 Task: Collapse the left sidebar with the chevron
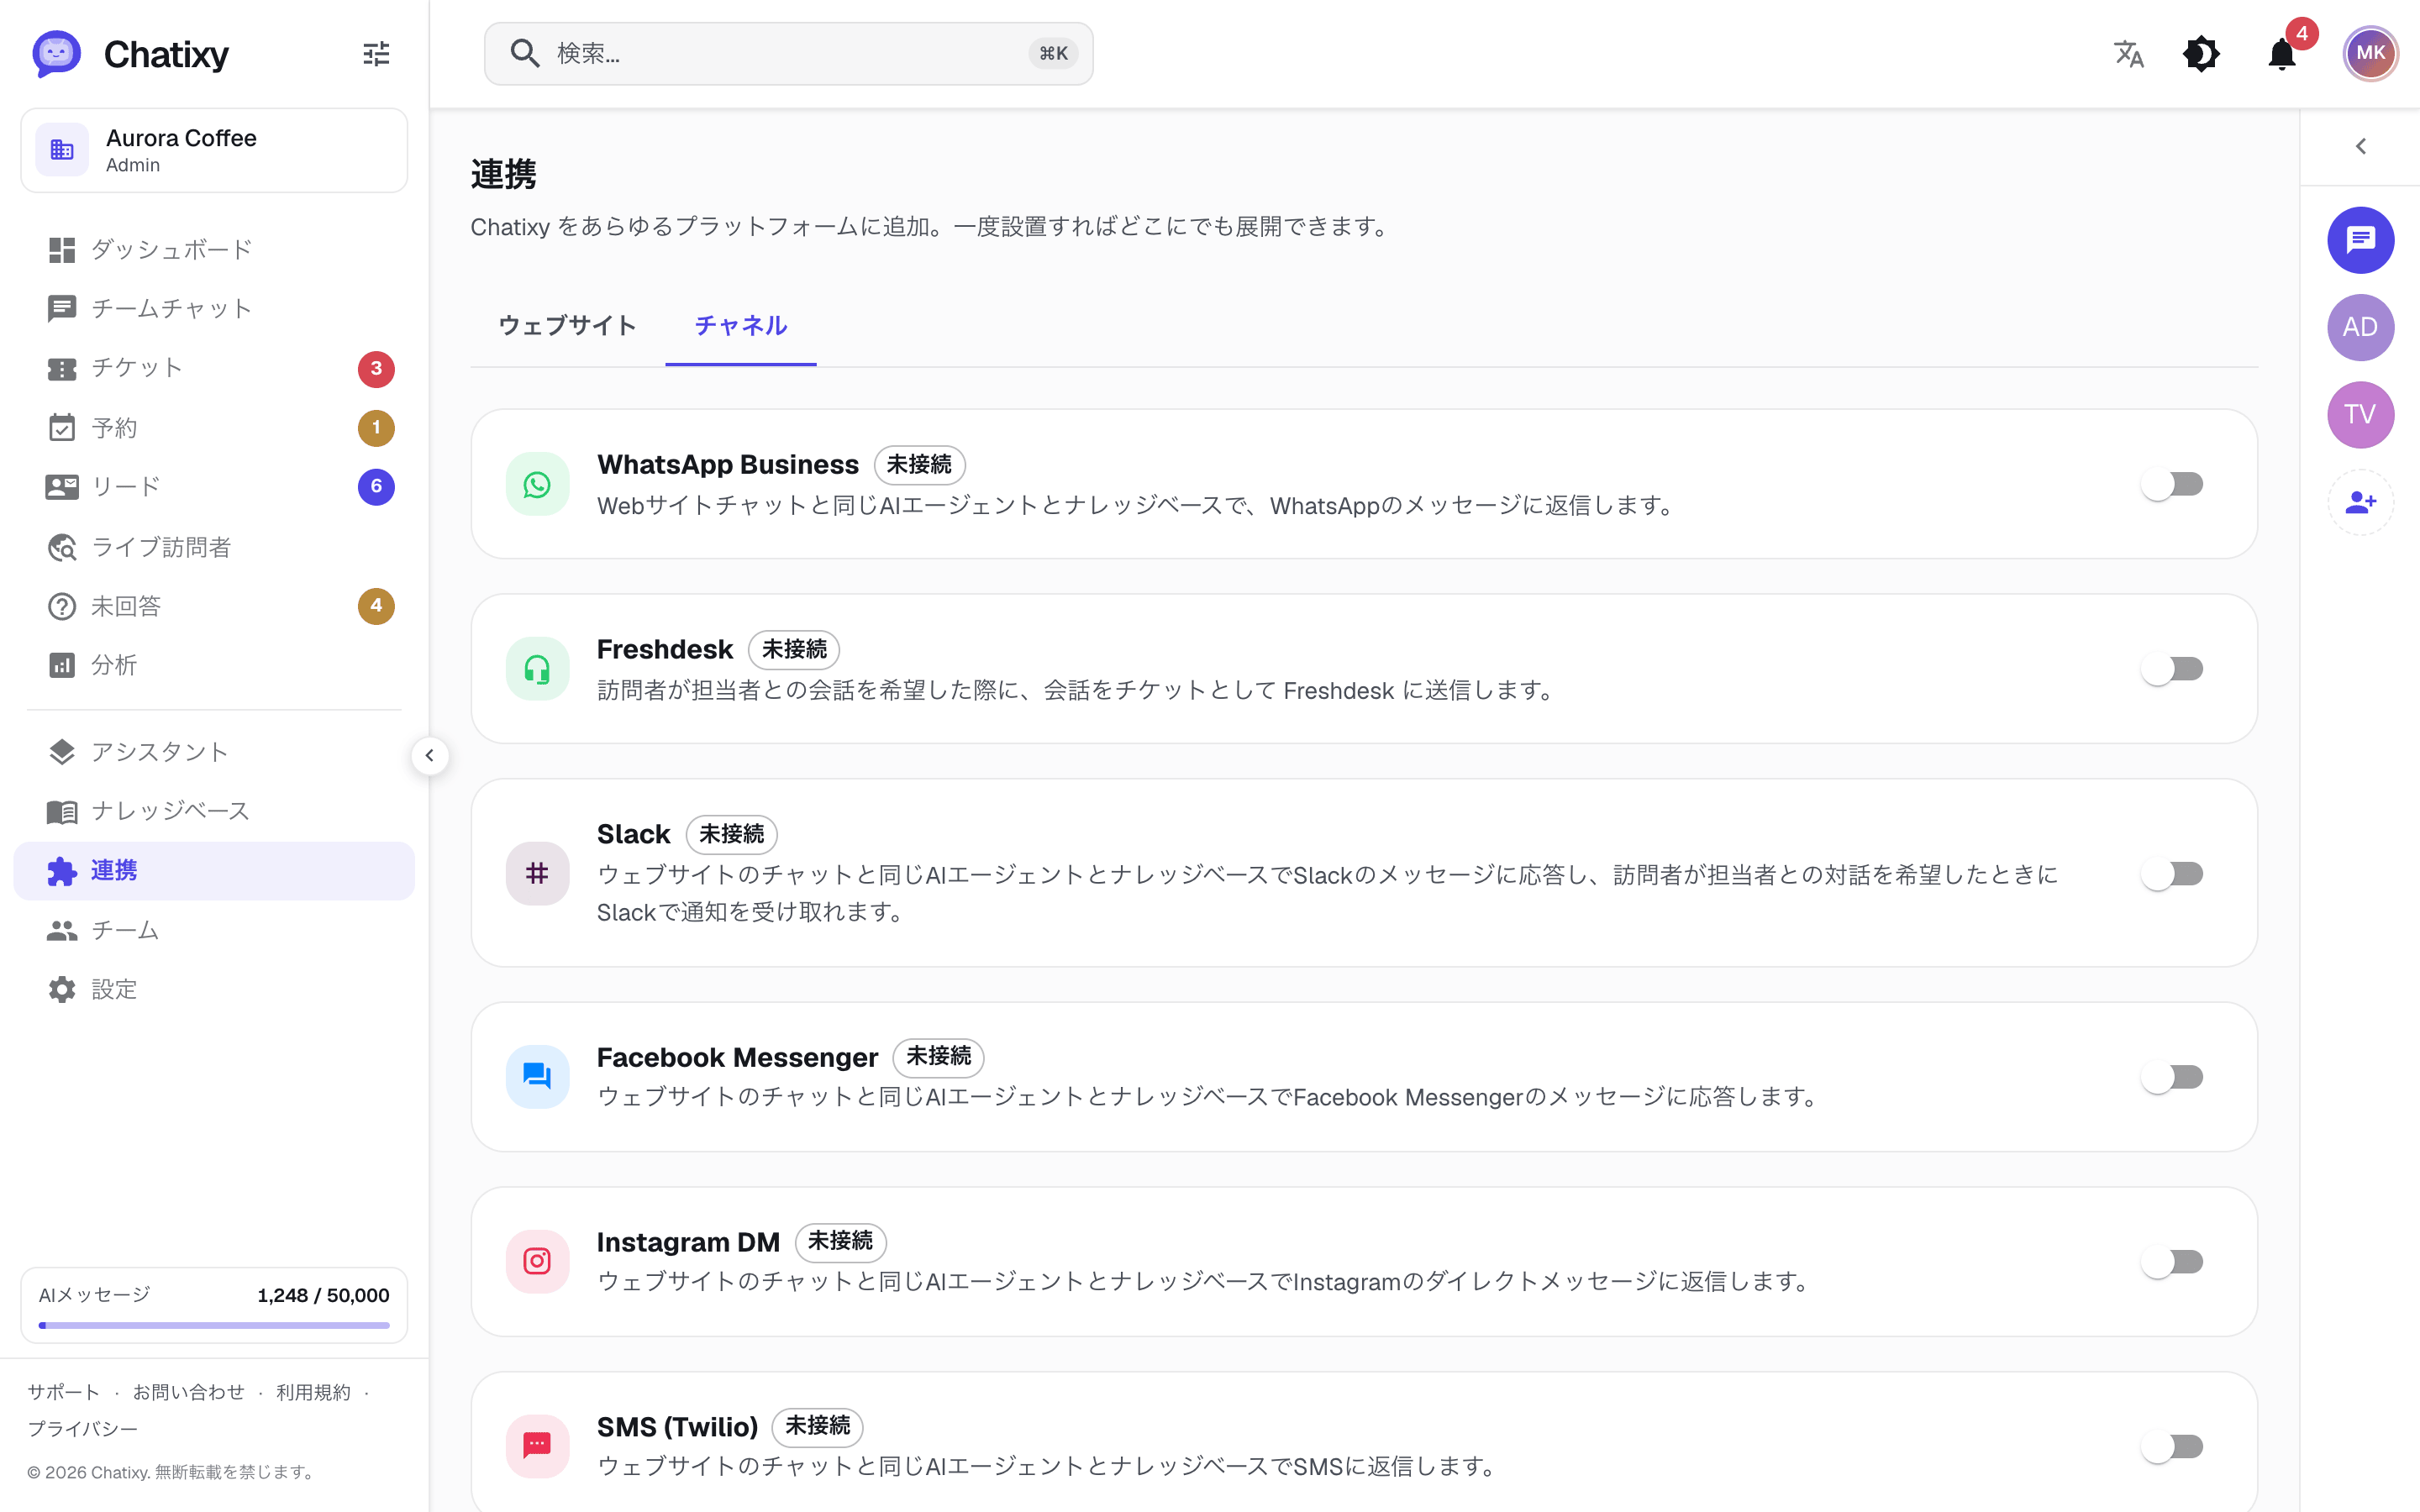(x=430, y=756)
